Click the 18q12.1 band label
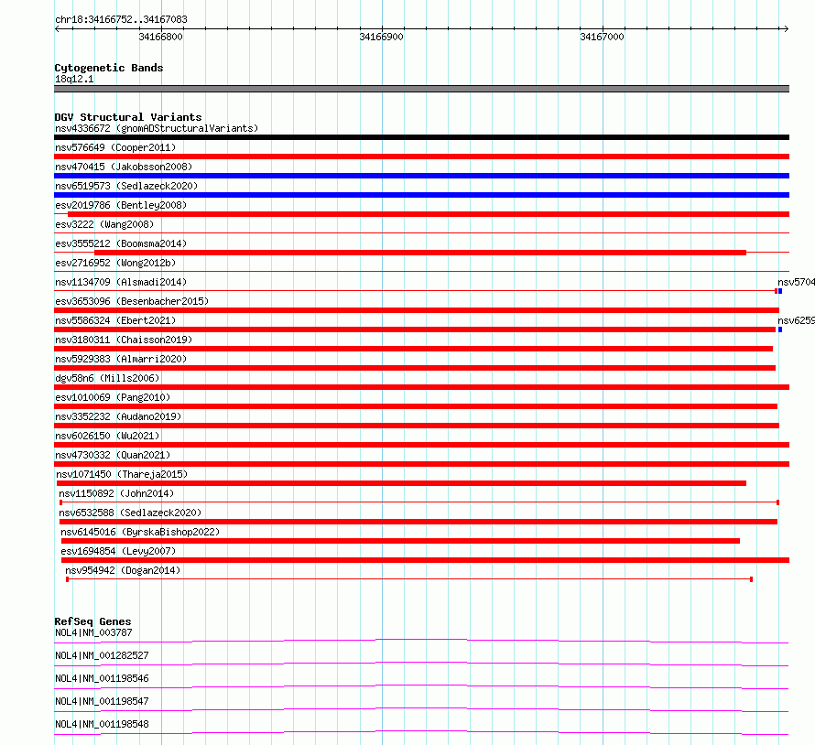Screen dimensions: 815x745 coord(74,79)
